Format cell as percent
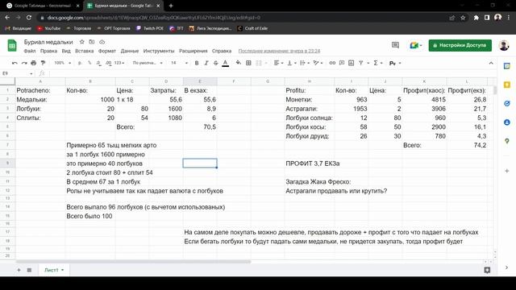Viewport: 516px width, 290px height. point(89,63)
